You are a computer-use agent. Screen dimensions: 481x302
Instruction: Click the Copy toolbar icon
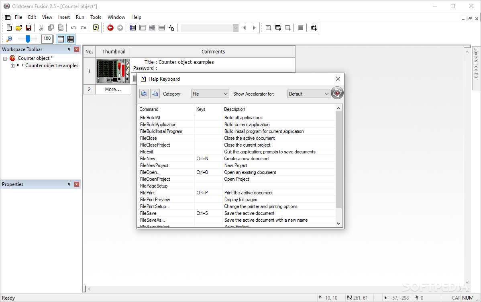51,28
